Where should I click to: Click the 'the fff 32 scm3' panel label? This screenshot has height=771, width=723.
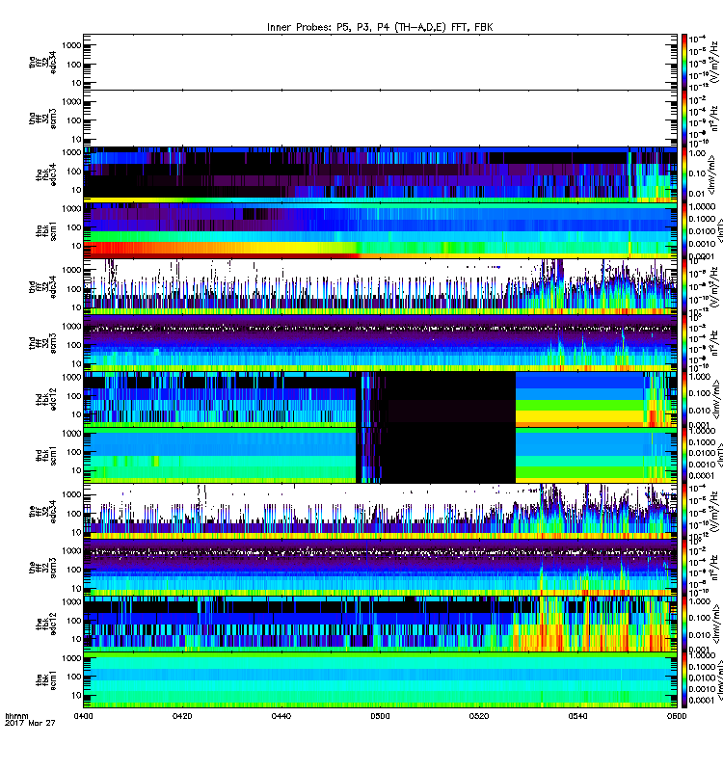coord(42,568)
